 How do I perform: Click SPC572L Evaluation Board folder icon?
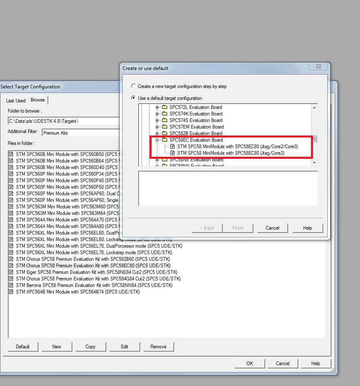click(165, 107)
